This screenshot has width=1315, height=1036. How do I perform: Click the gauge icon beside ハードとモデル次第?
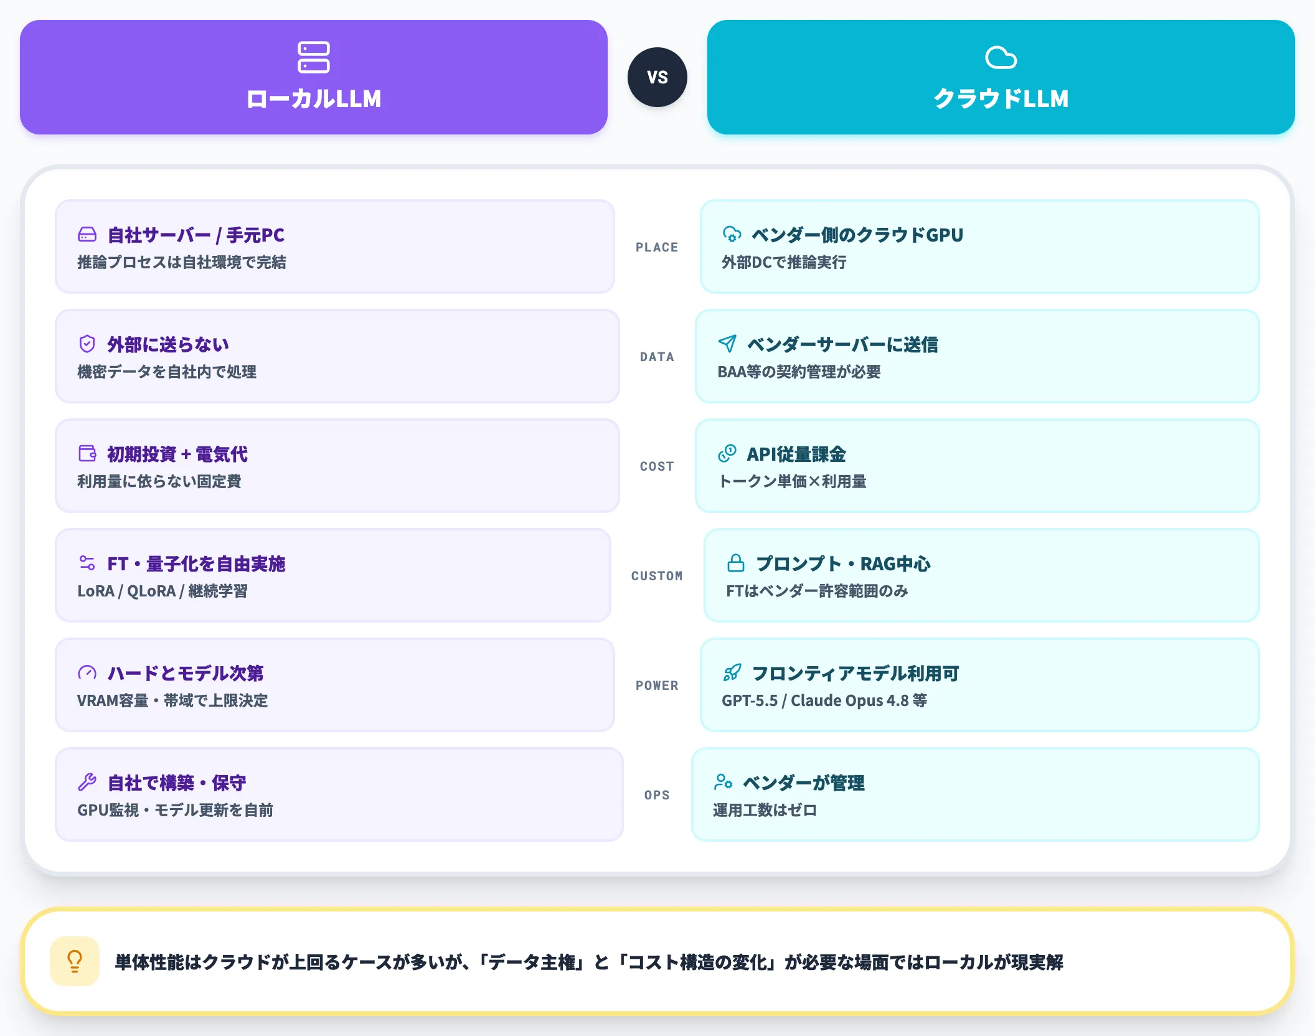[x=87, y=673]
